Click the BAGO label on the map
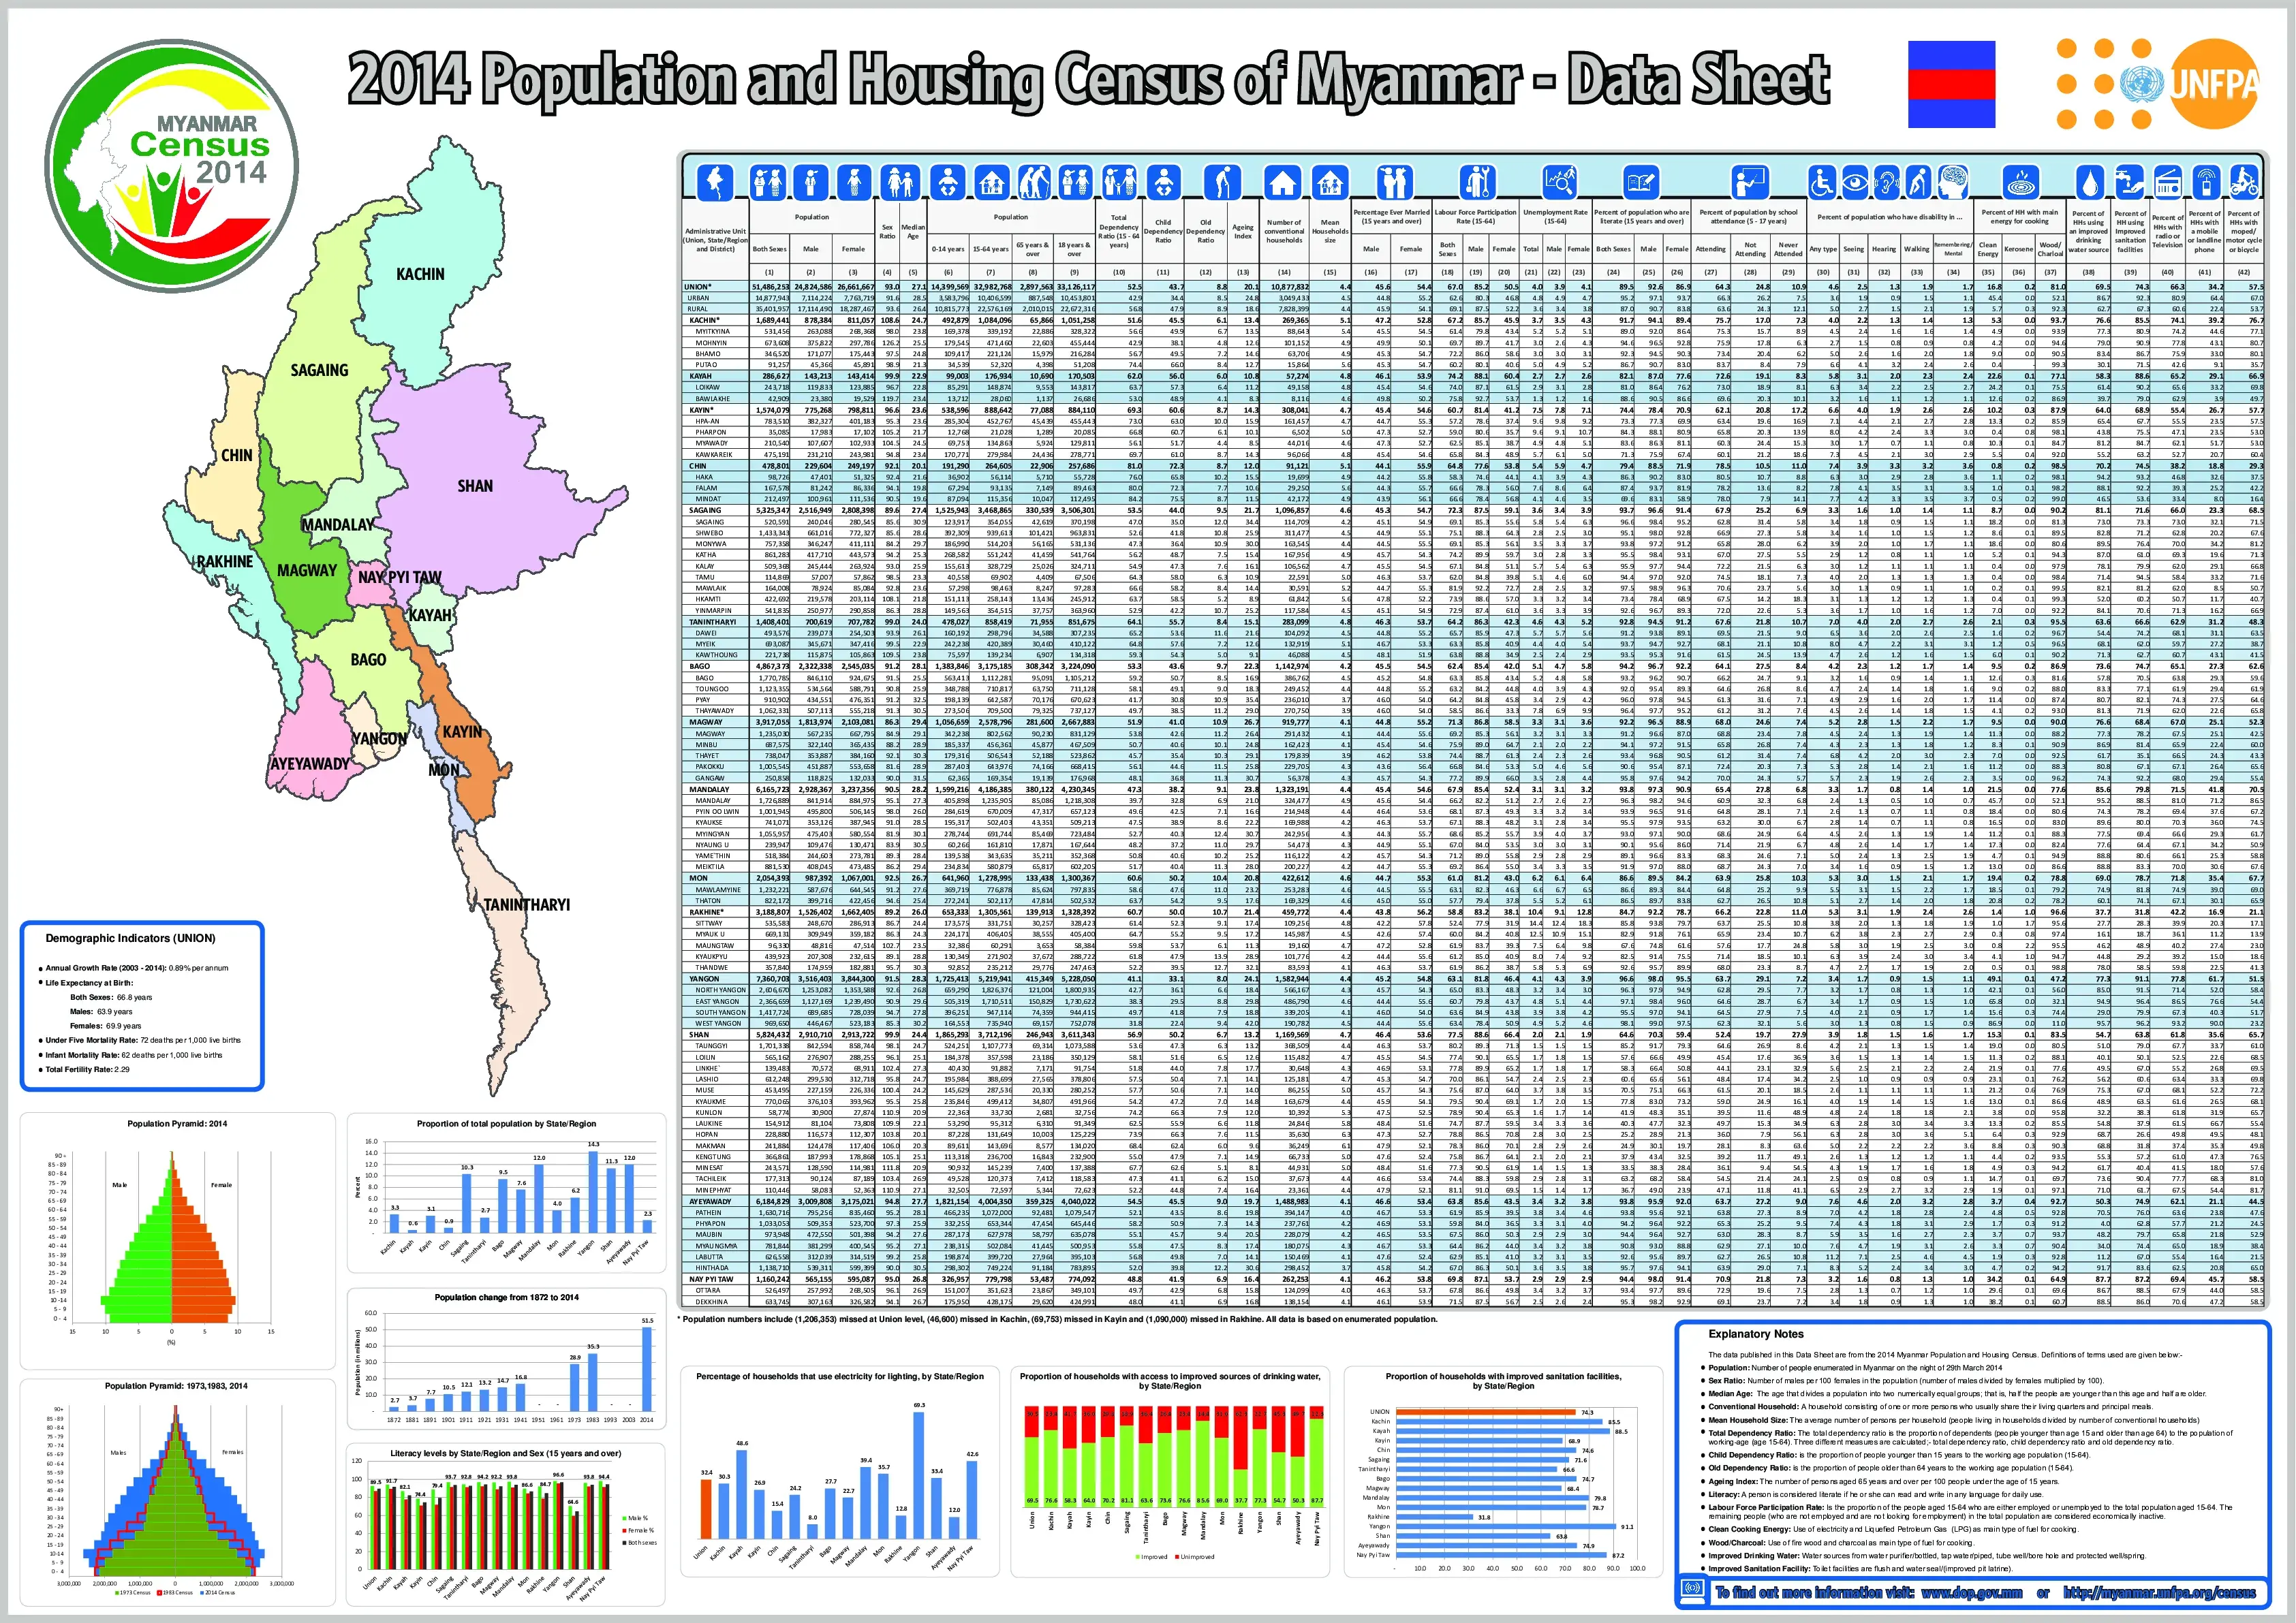2296x1623 pixels. click(x=368, y=659)
